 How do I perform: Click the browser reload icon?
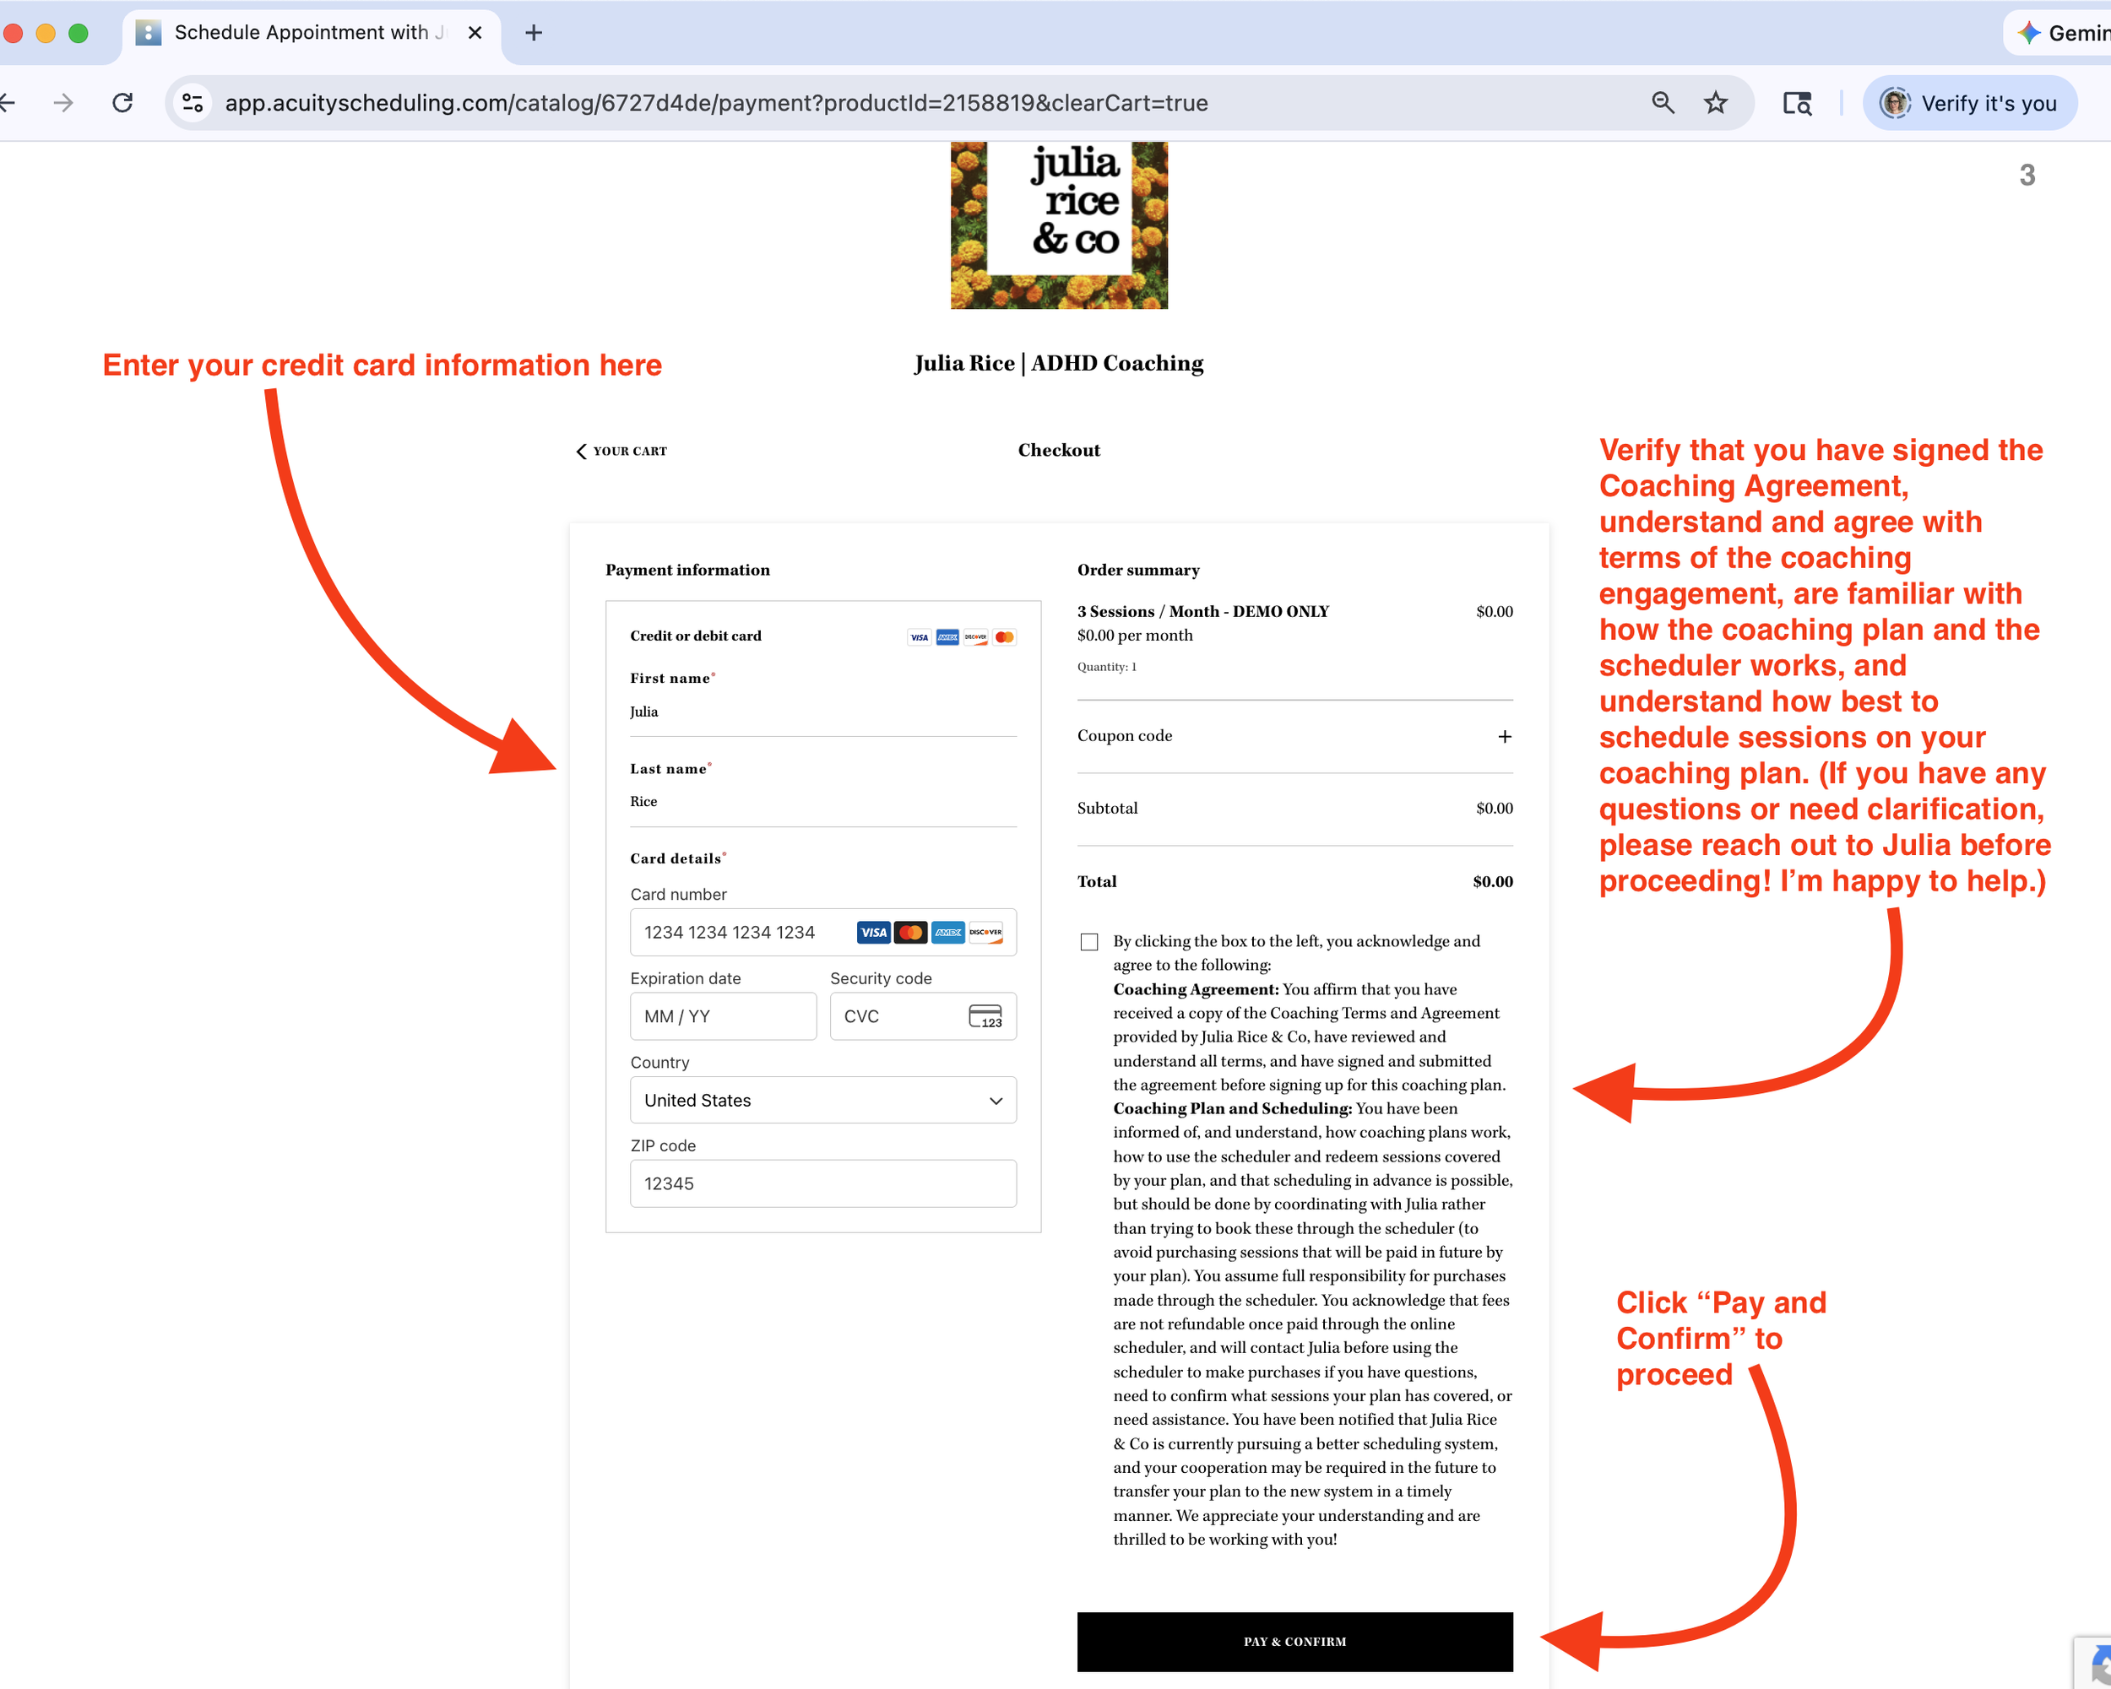122,103
